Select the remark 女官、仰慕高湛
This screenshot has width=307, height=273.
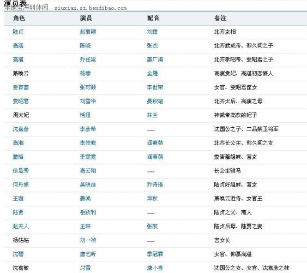coord(233,254)
